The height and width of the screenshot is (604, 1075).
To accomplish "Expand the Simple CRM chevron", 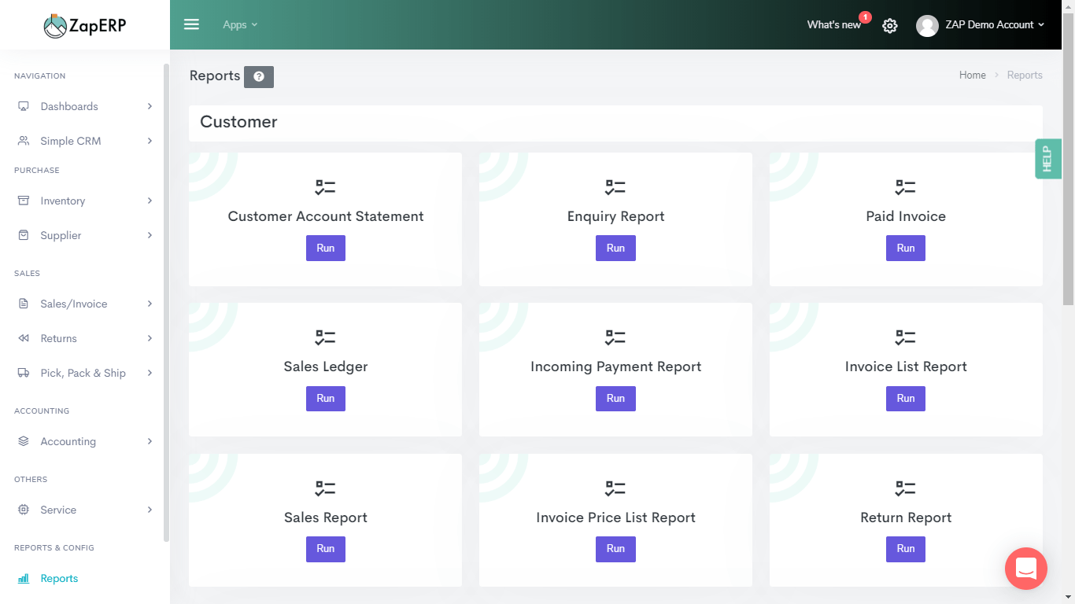I will click(x=150, y=141).
